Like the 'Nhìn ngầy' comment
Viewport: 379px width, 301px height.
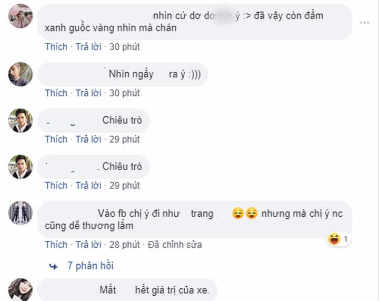pos(56,93)
